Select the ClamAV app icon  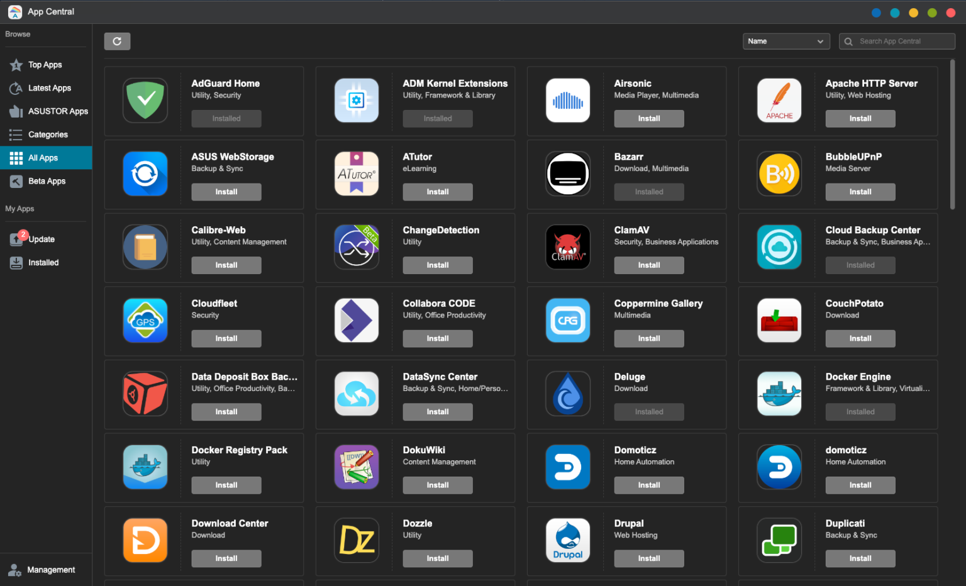click(x=568, y=247)
